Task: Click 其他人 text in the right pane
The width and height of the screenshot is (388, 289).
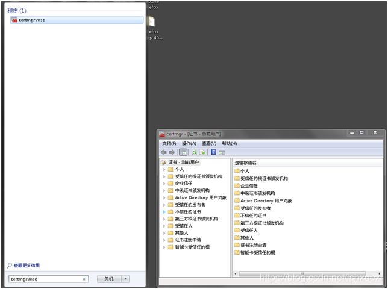Action: pos(247,238)
